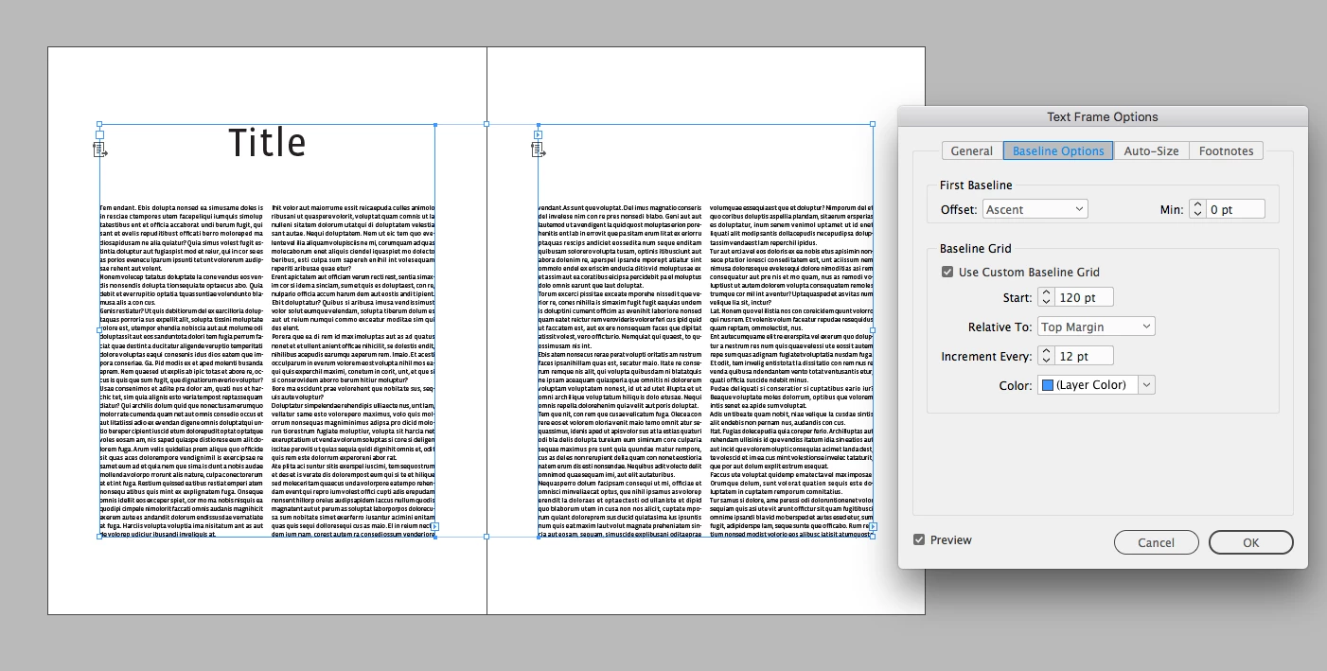Viewport: 1327px width, 671px height.
Task: Click the empty in-port of the left text frame
Action: coord(99,135)
